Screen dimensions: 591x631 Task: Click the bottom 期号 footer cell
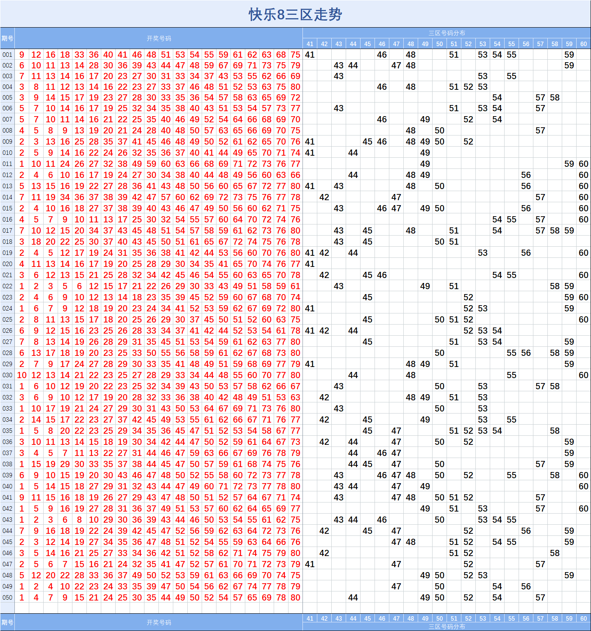click(7, 622)
